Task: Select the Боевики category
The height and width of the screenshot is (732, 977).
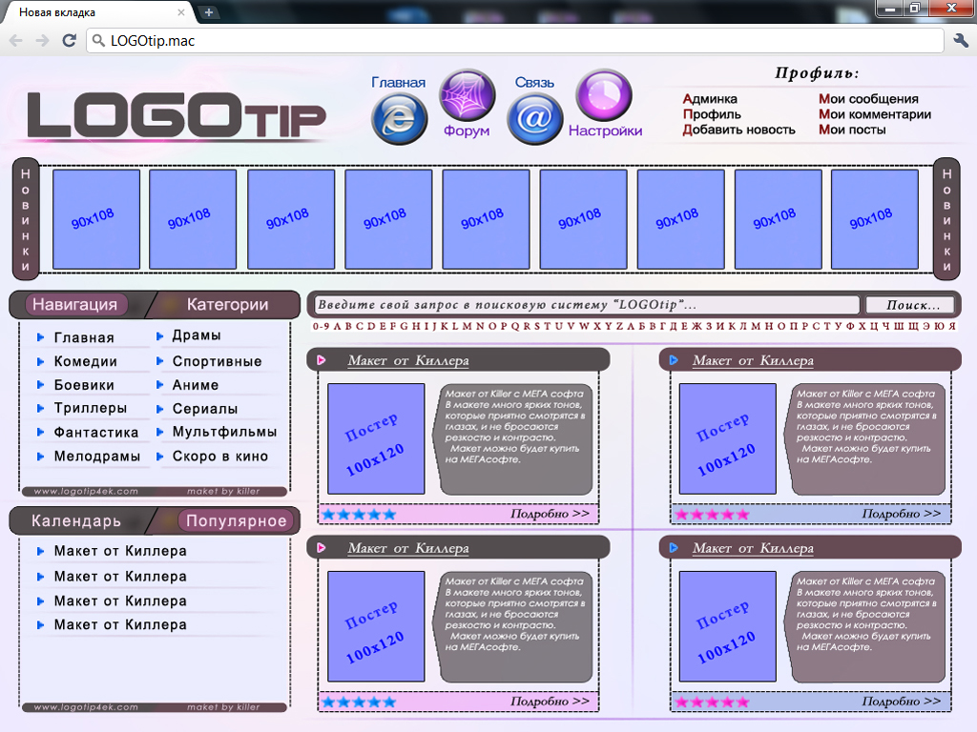Action: [84, 385]
